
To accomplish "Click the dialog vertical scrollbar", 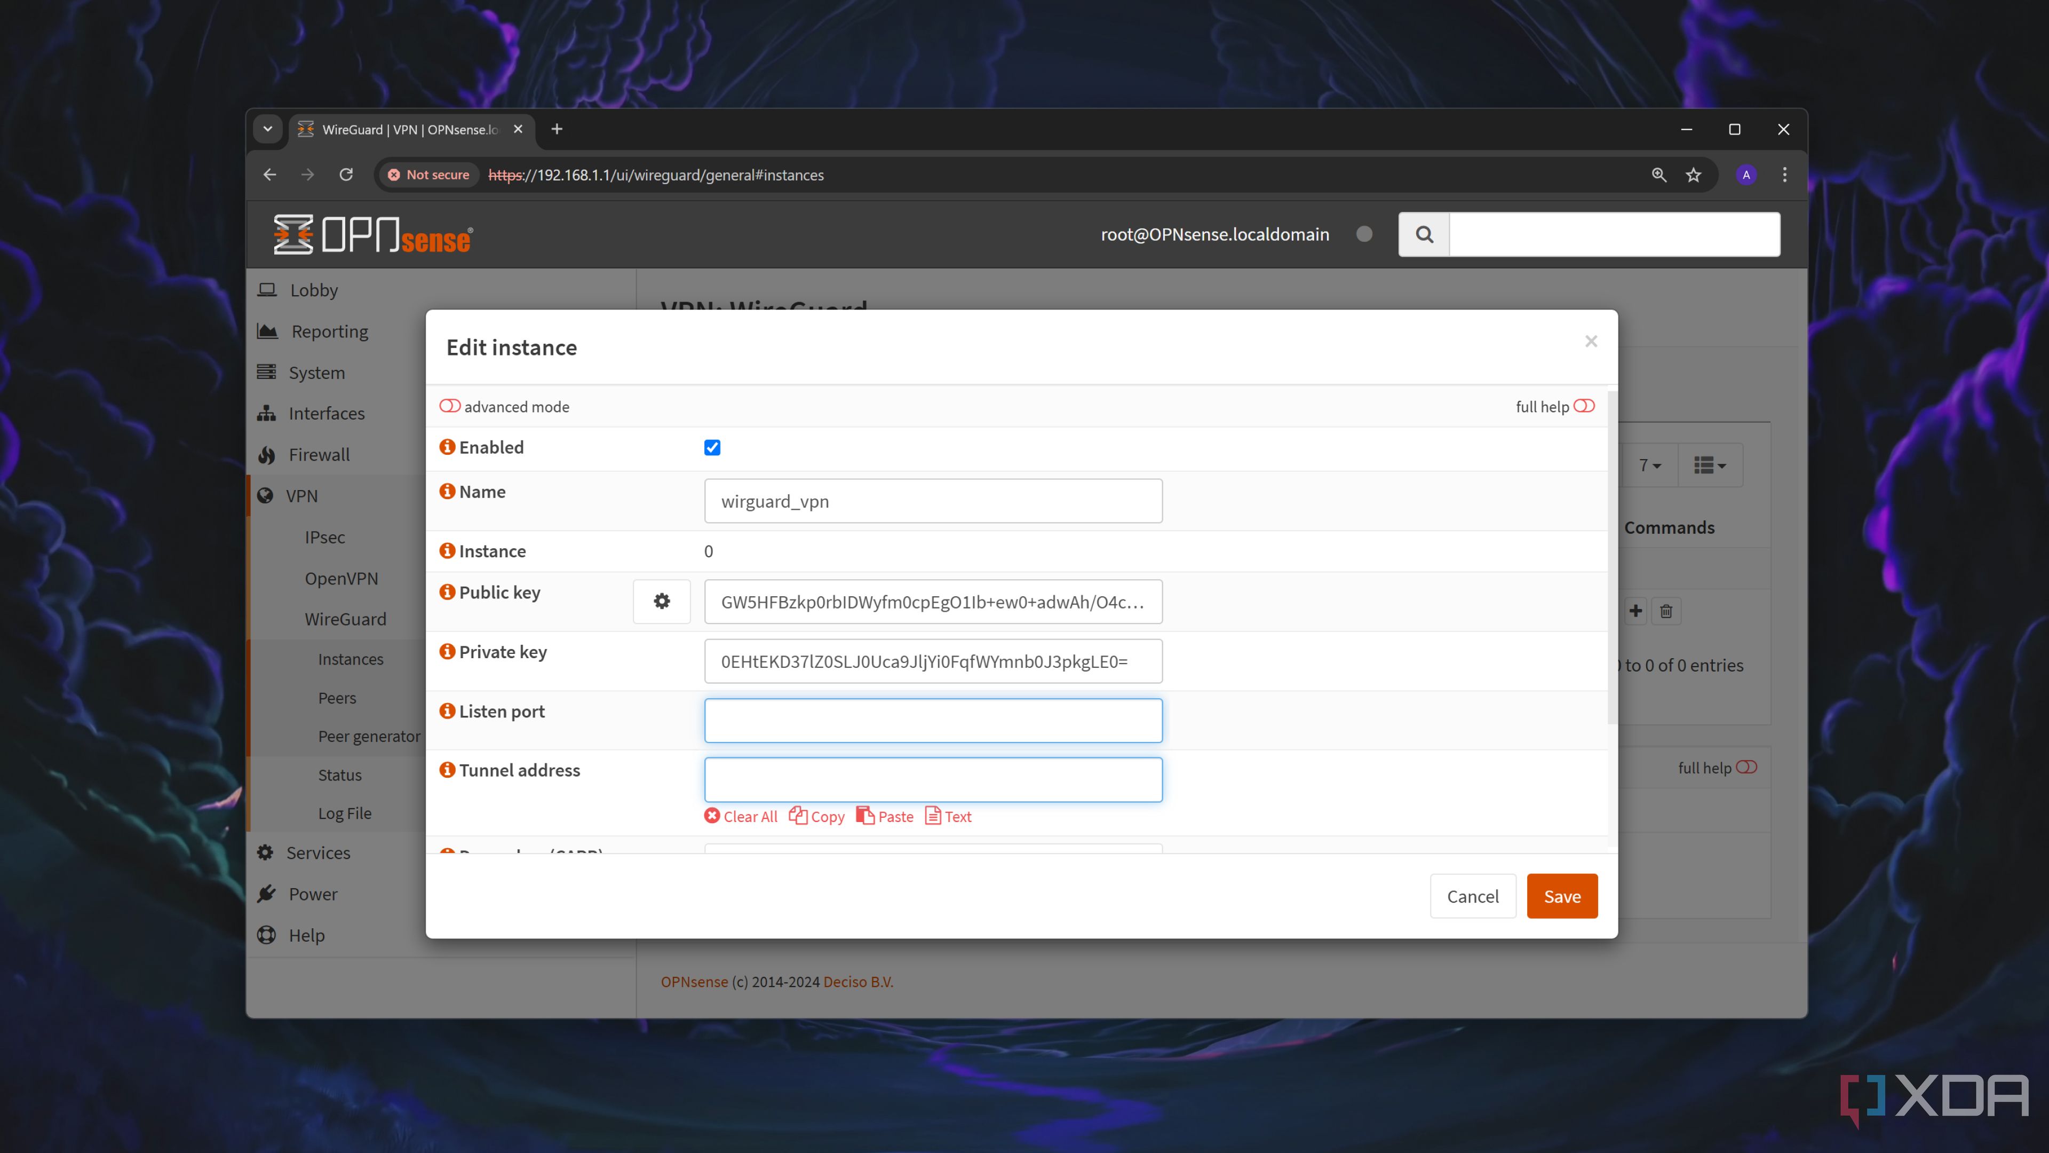I will 1613,557.
